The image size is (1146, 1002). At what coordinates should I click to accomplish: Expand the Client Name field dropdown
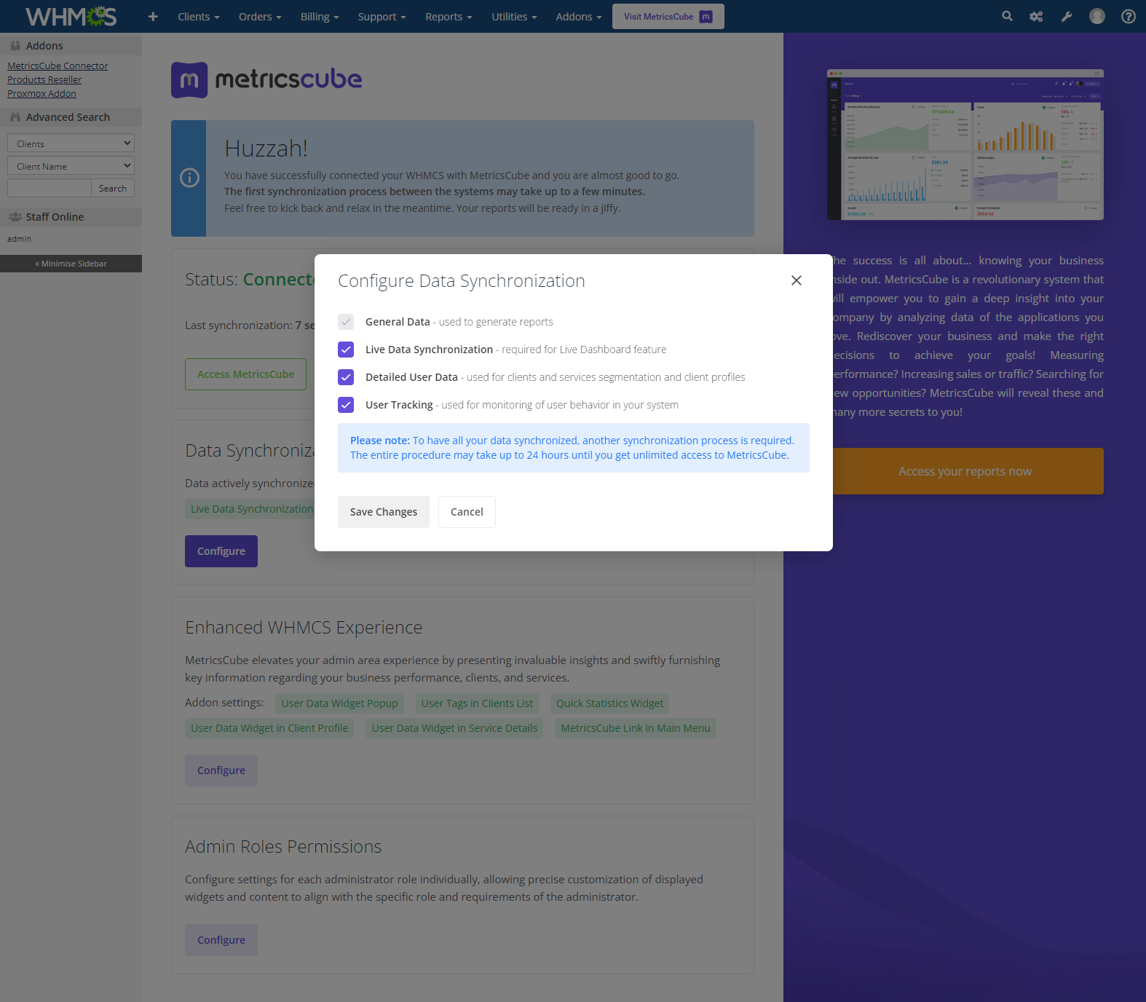71,166
